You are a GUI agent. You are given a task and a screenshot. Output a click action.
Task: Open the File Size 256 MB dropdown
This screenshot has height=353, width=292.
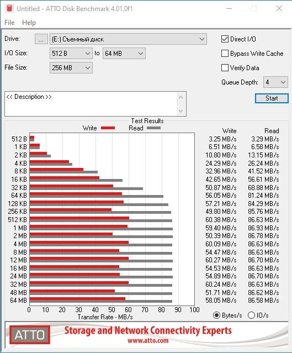(x=71, y=68)
